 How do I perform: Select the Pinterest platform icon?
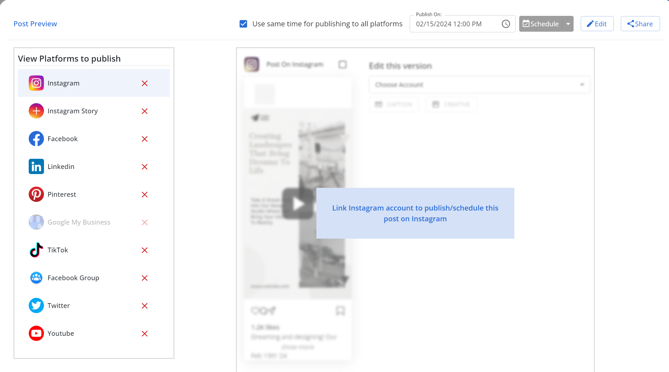36,194
